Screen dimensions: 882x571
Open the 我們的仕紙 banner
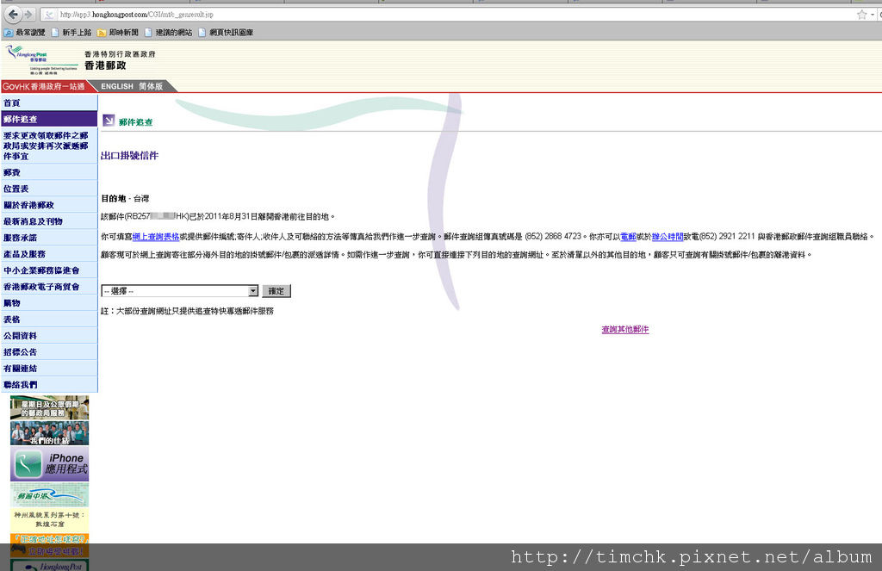click(49, 433)
